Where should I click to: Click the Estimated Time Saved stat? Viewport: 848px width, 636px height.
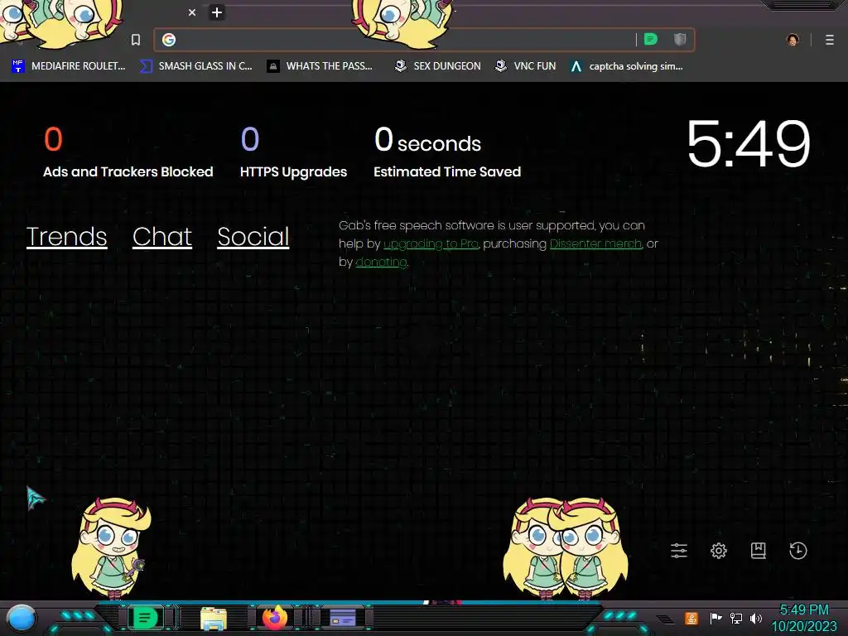click(x=446, y=152)
